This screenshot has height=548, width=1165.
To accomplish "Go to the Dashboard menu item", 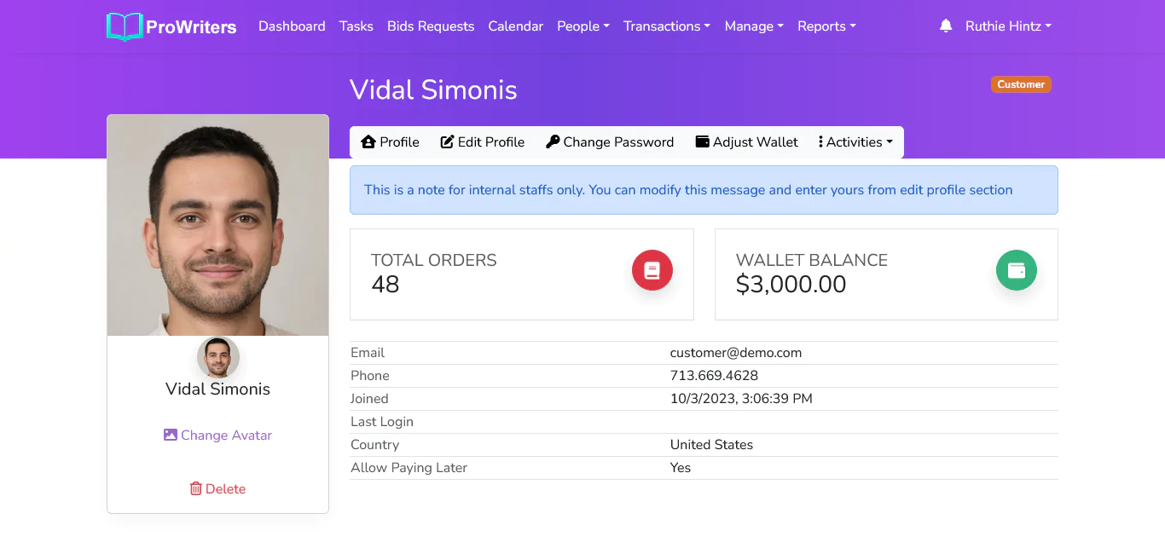I will click(x=292, y=26).
